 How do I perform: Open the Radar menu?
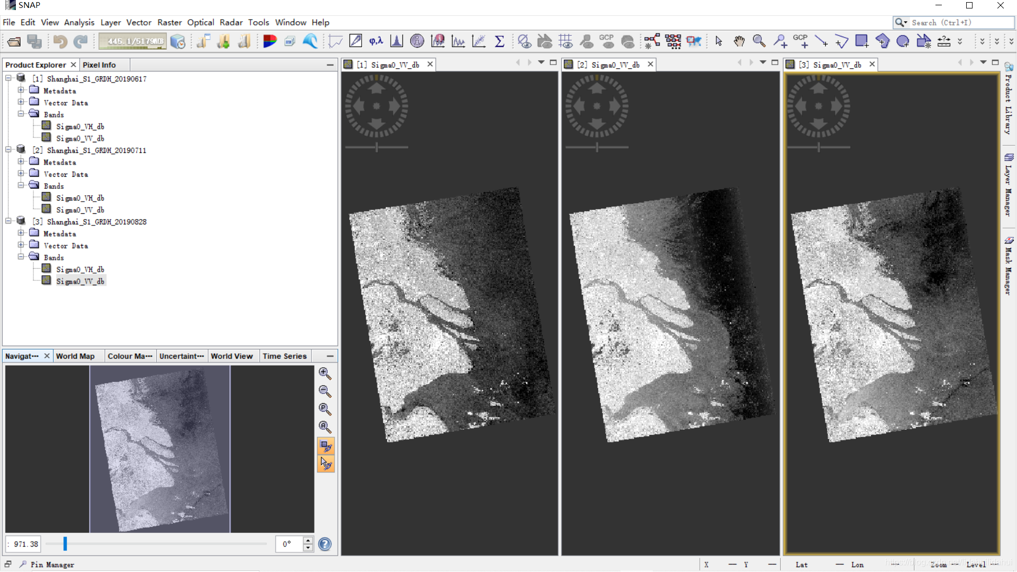click(230, 22)
